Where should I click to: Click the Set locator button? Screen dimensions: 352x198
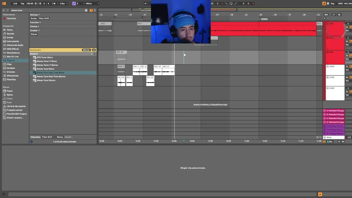click(326, 15)
